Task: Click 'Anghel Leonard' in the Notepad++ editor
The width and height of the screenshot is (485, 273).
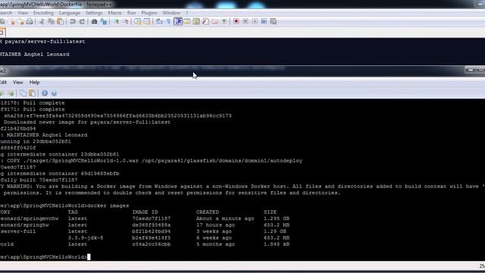Action: click(x=46, y=54)
